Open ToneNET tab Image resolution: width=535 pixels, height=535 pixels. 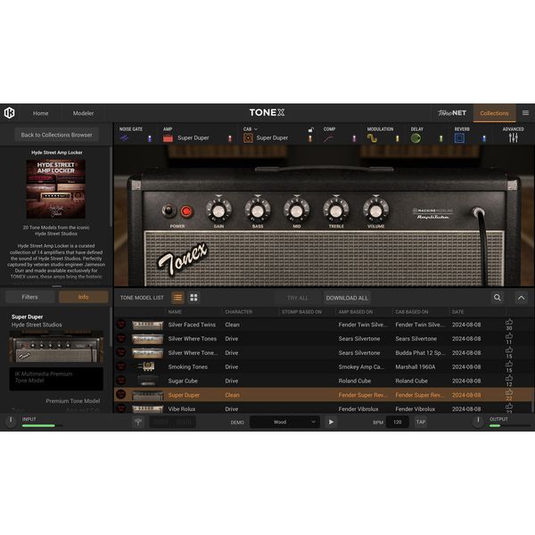(x=452, y=113)
